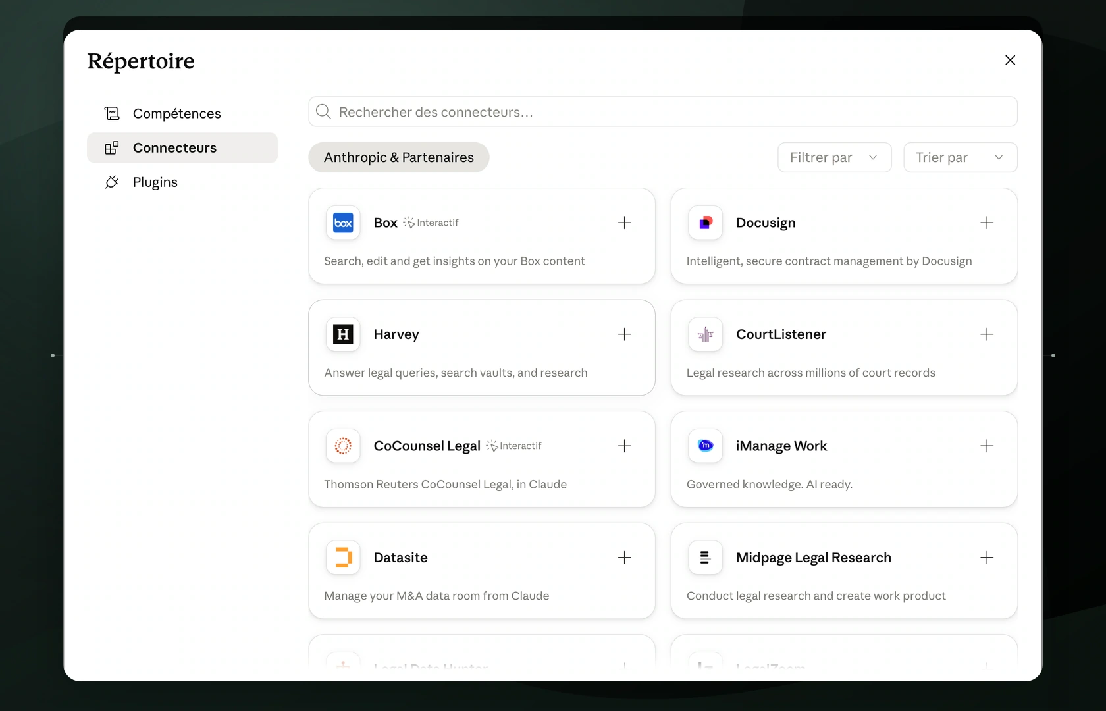
Task: Click the CourtListener logo icon
Action: 706,334
